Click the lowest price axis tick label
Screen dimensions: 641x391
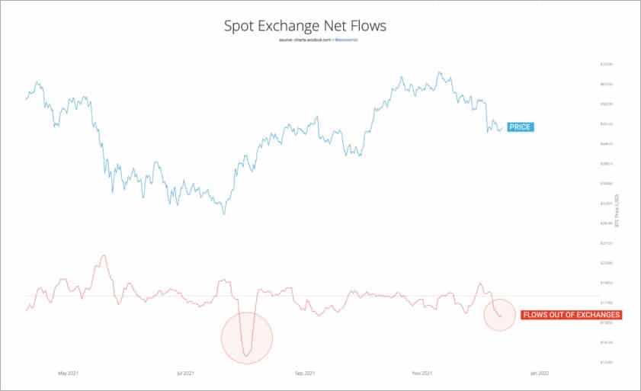point(607,362)
